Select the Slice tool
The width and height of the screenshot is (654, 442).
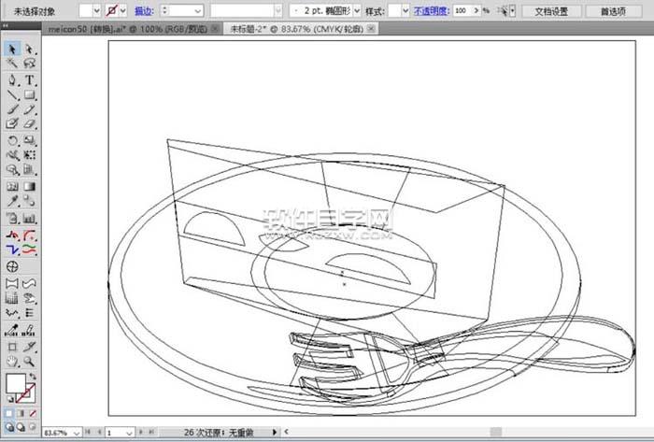29,347
